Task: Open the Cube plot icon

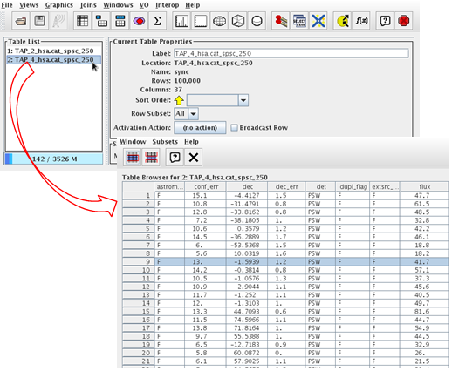Action: [x=238, y=21]
